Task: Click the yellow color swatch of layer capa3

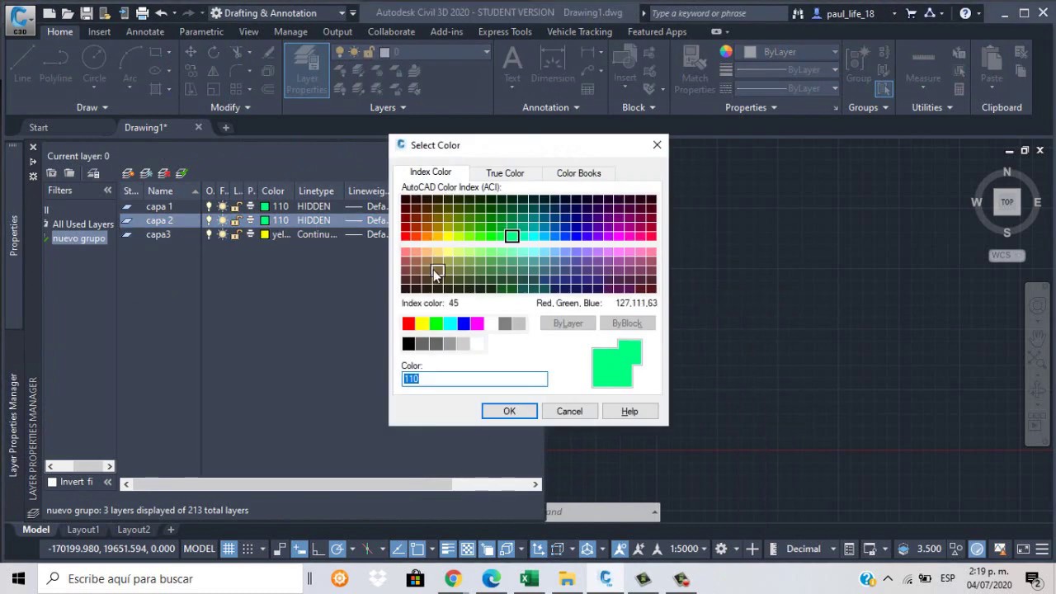Action: pos(265,234)
